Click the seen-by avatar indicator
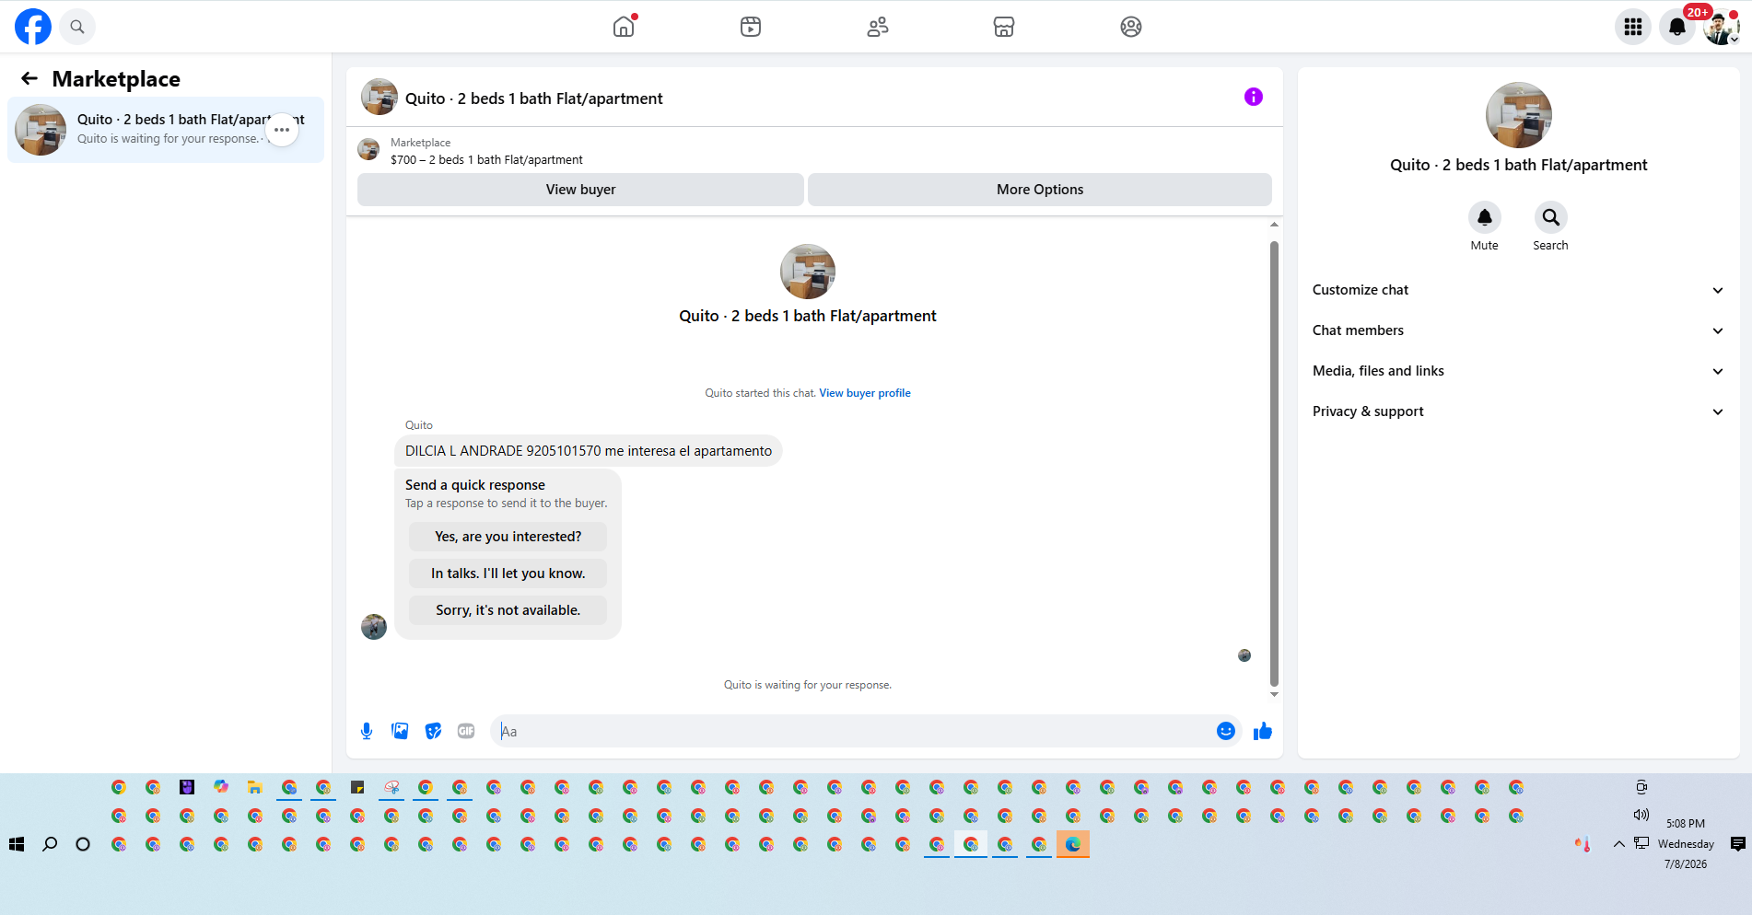This screenshot has height=915, width=1752. click(x=1244, y=655)
